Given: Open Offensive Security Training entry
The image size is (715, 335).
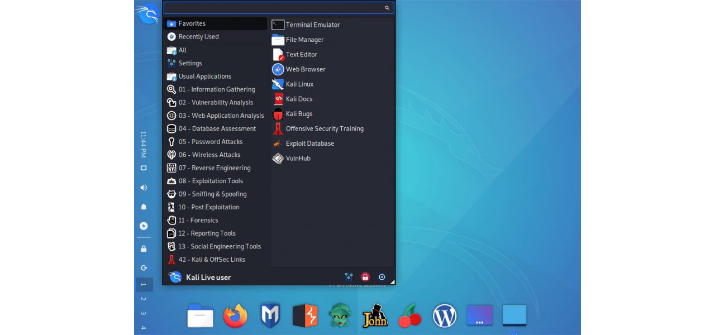Looking at the screenshot, I should point(332,128).
